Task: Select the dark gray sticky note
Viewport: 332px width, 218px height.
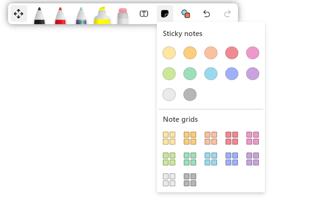Action: pyautogui.click(x=190, y=95)
